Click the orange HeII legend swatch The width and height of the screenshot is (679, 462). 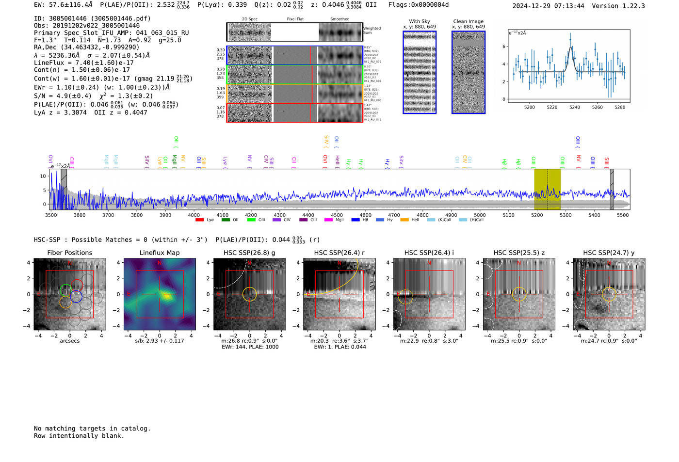tap(404, 220)
